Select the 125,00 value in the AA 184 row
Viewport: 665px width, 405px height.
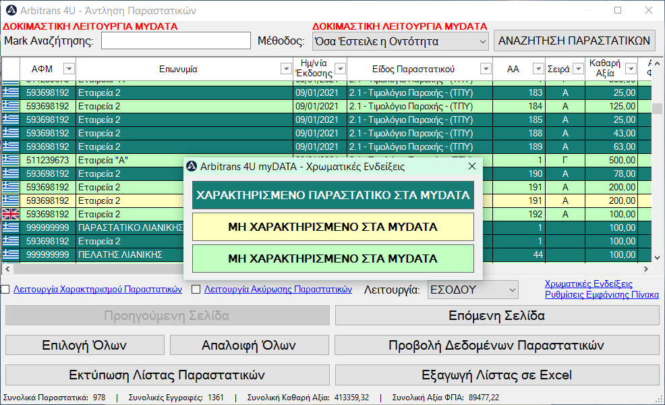click(612, 106)
